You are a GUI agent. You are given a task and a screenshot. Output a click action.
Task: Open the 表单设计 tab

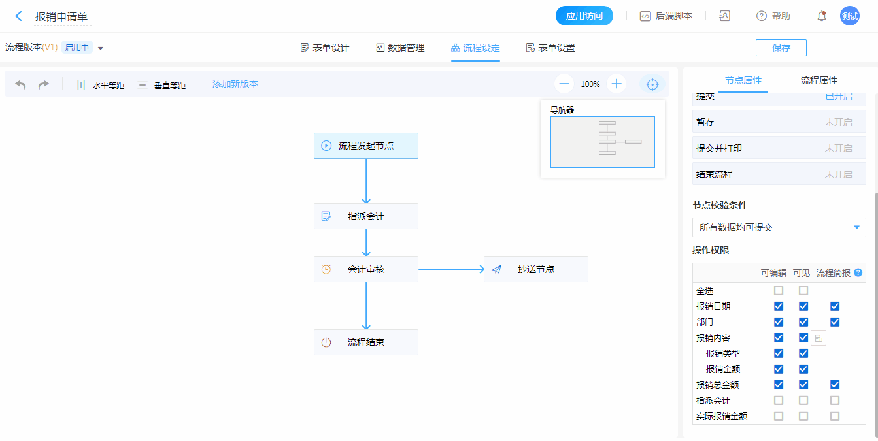click(x=324, y=48)
